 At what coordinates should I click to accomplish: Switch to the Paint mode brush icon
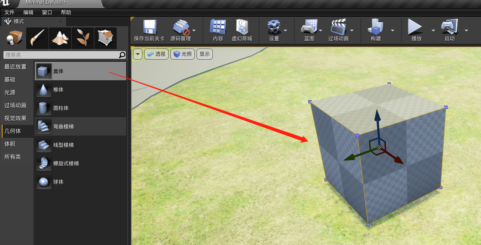pos(37,38)
